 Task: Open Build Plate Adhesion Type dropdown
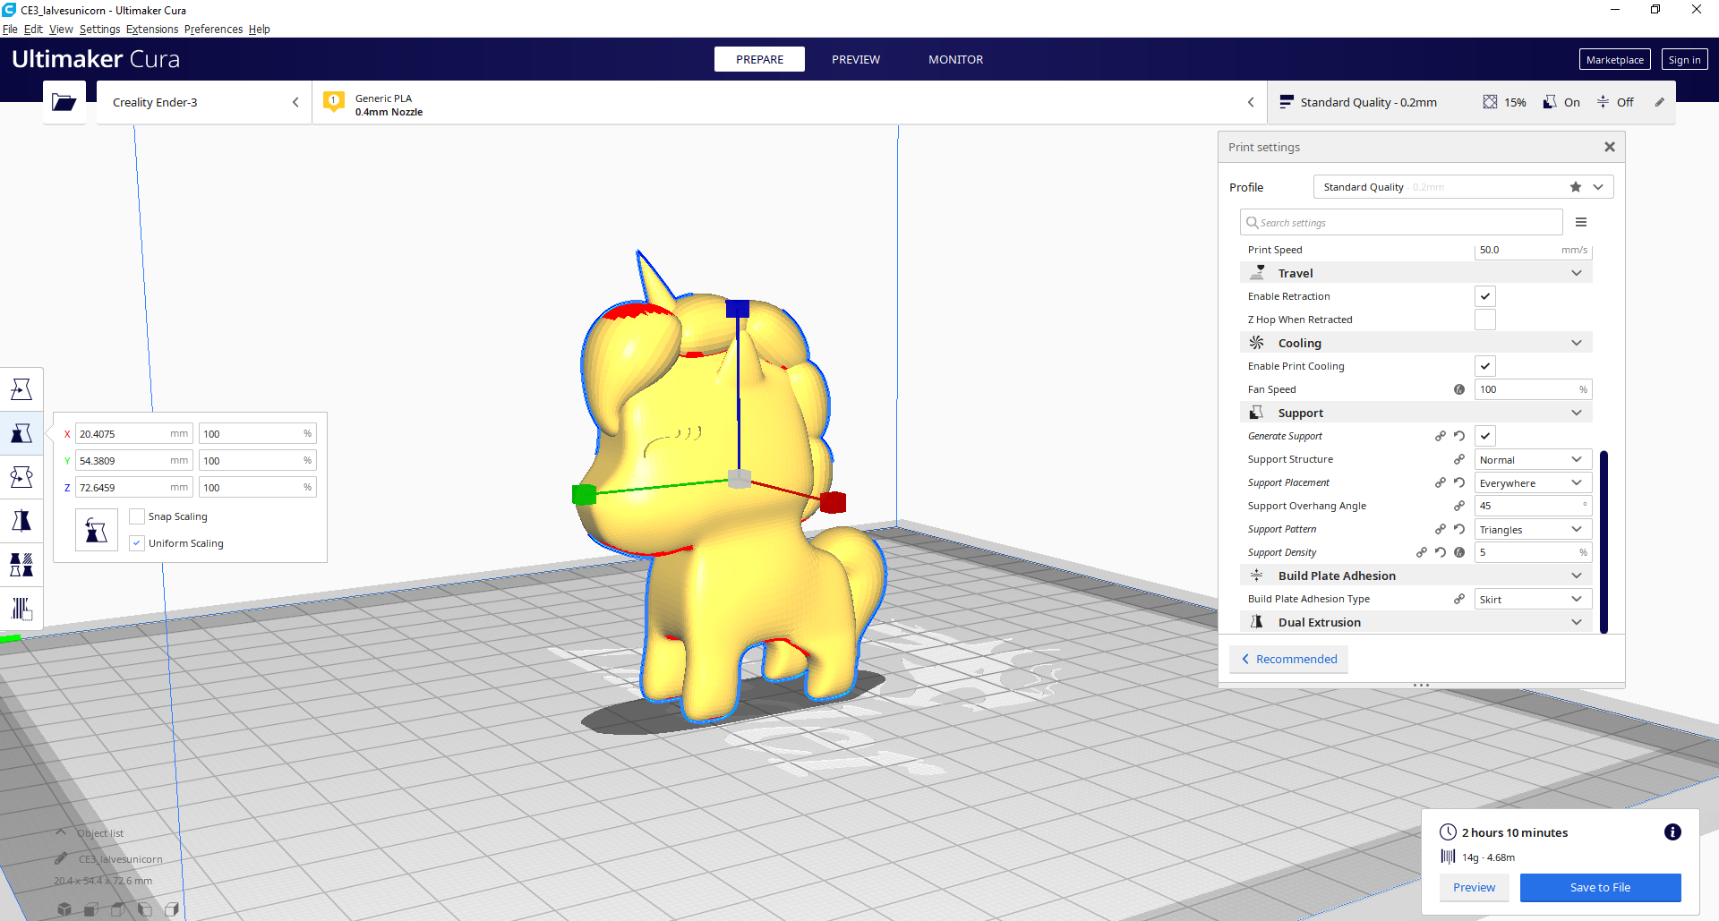click(x=1534, y=599)
